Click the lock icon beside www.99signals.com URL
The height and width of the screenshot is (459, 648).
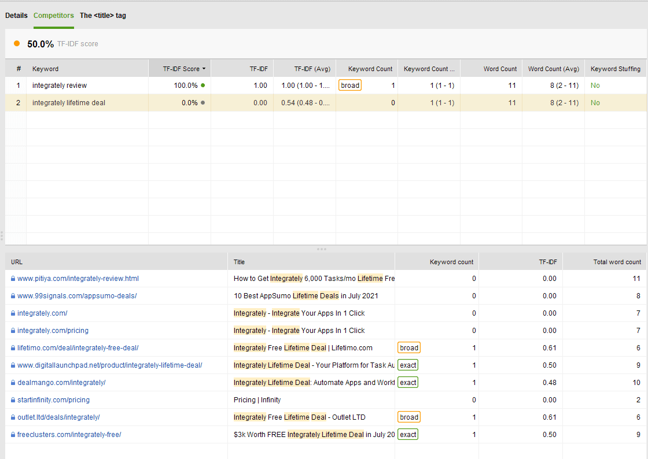click(13, 296)
